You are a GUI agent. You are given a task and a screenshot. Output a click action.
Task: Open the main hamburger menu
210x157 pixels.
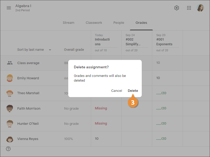pos(9,8)
